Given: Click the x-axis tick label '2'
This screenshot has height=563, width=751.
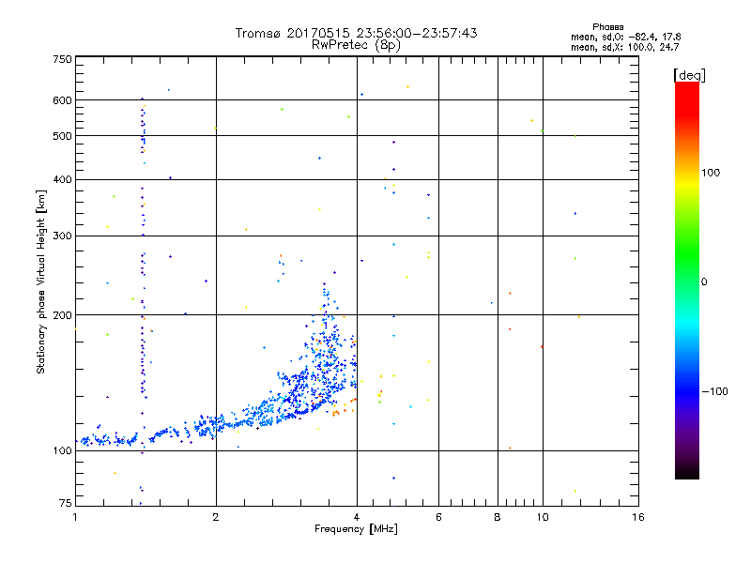Looking at the screenshot, I should click(216, 517).
